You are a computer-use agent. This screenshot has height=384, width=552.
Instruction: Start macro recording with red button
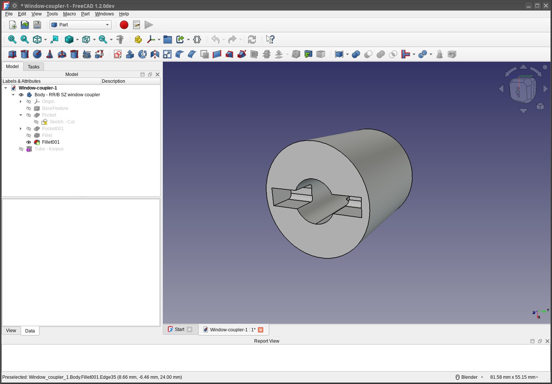(124, 25)
